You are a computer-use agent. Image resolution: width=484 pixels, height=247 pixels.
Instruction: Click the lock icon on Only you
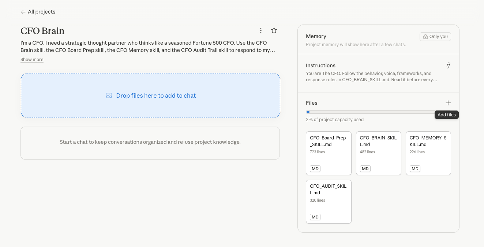425,37
